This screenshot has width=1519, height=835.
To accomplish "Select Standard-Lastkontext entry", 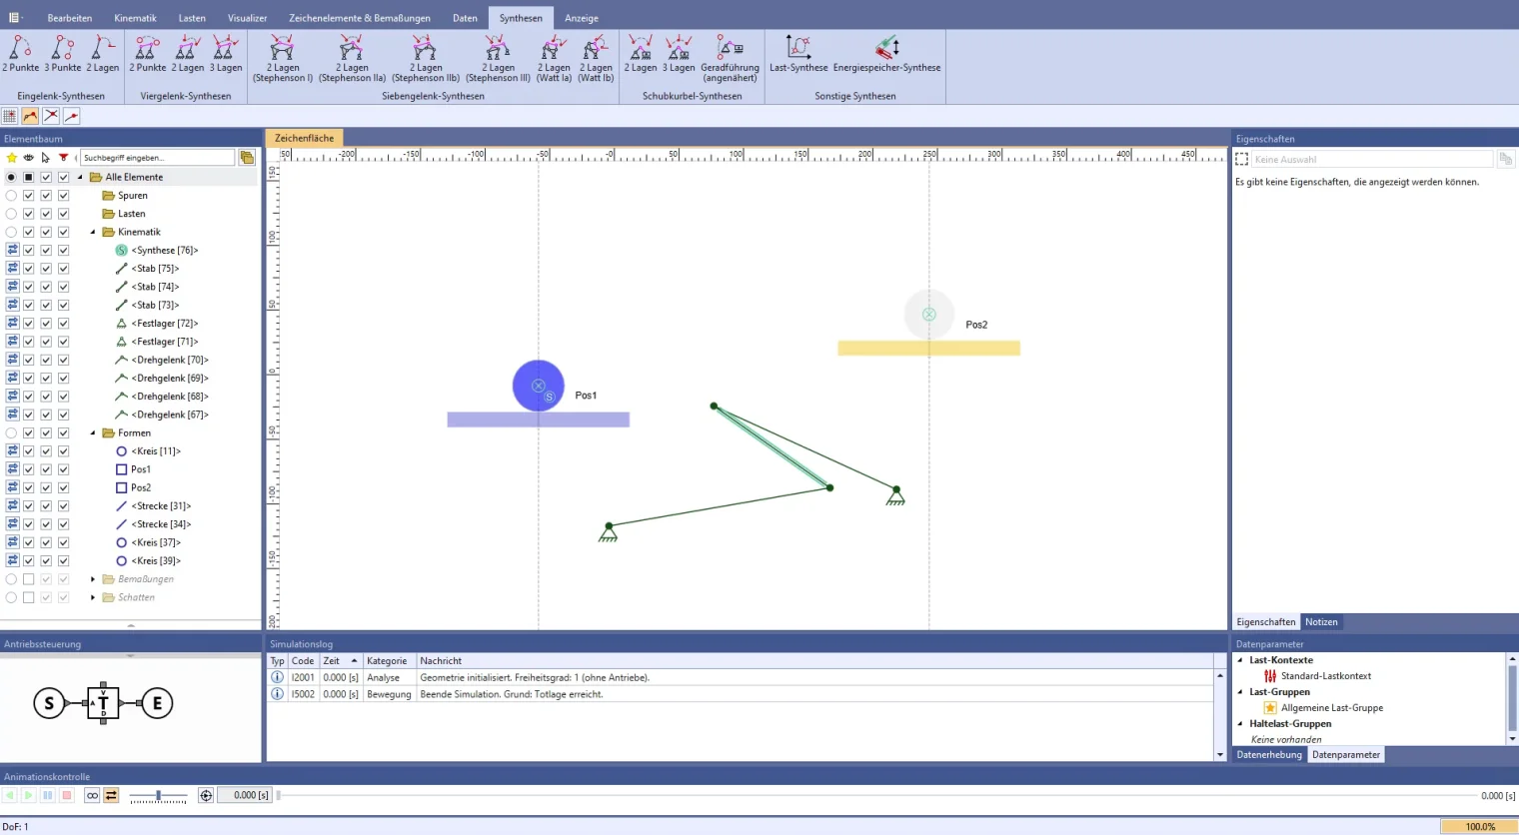I will 1326,676.
